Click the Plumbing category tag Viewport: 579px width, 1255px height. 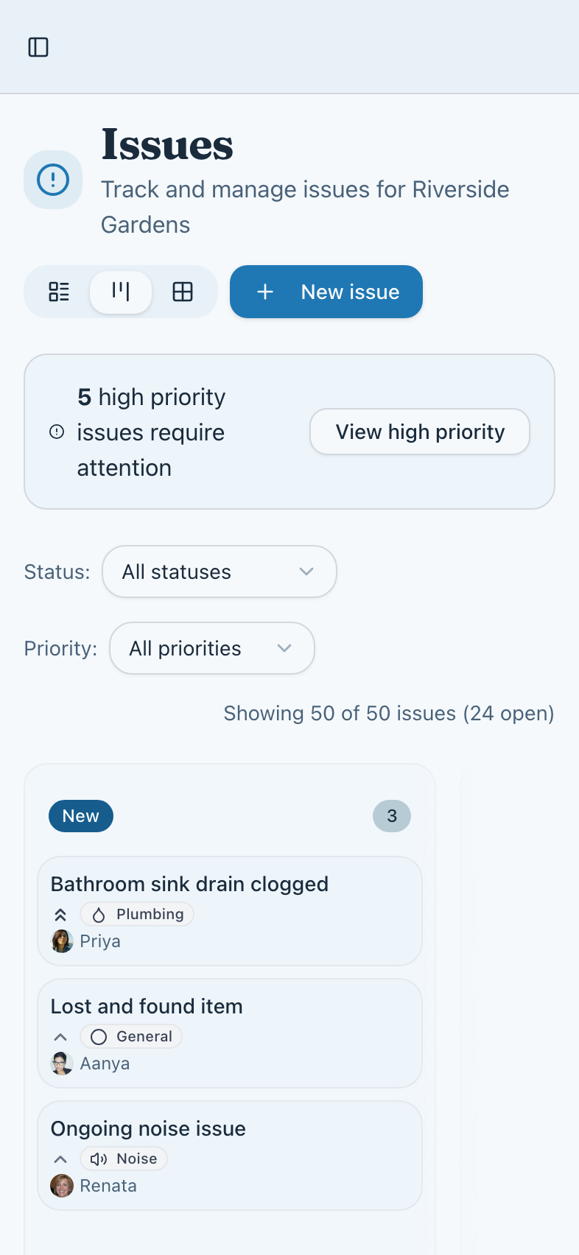(137, 914)
